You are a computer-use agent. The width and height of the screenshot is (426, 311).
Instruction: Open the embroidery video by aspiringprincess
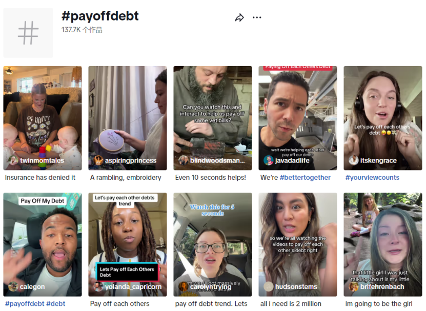tap(128, 118)
